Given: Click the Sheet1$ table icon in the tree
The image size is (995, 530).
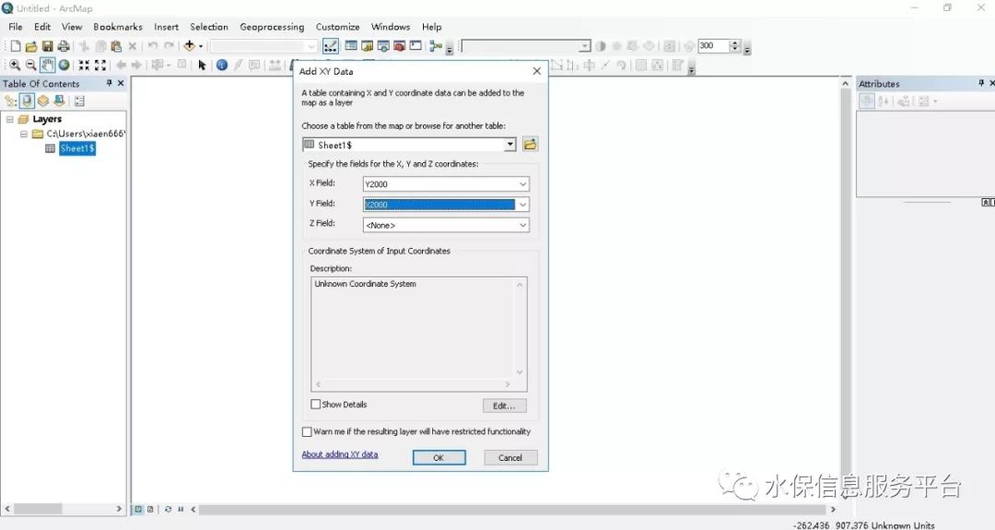Looking at the screenshot, I should tap(50, 148).
